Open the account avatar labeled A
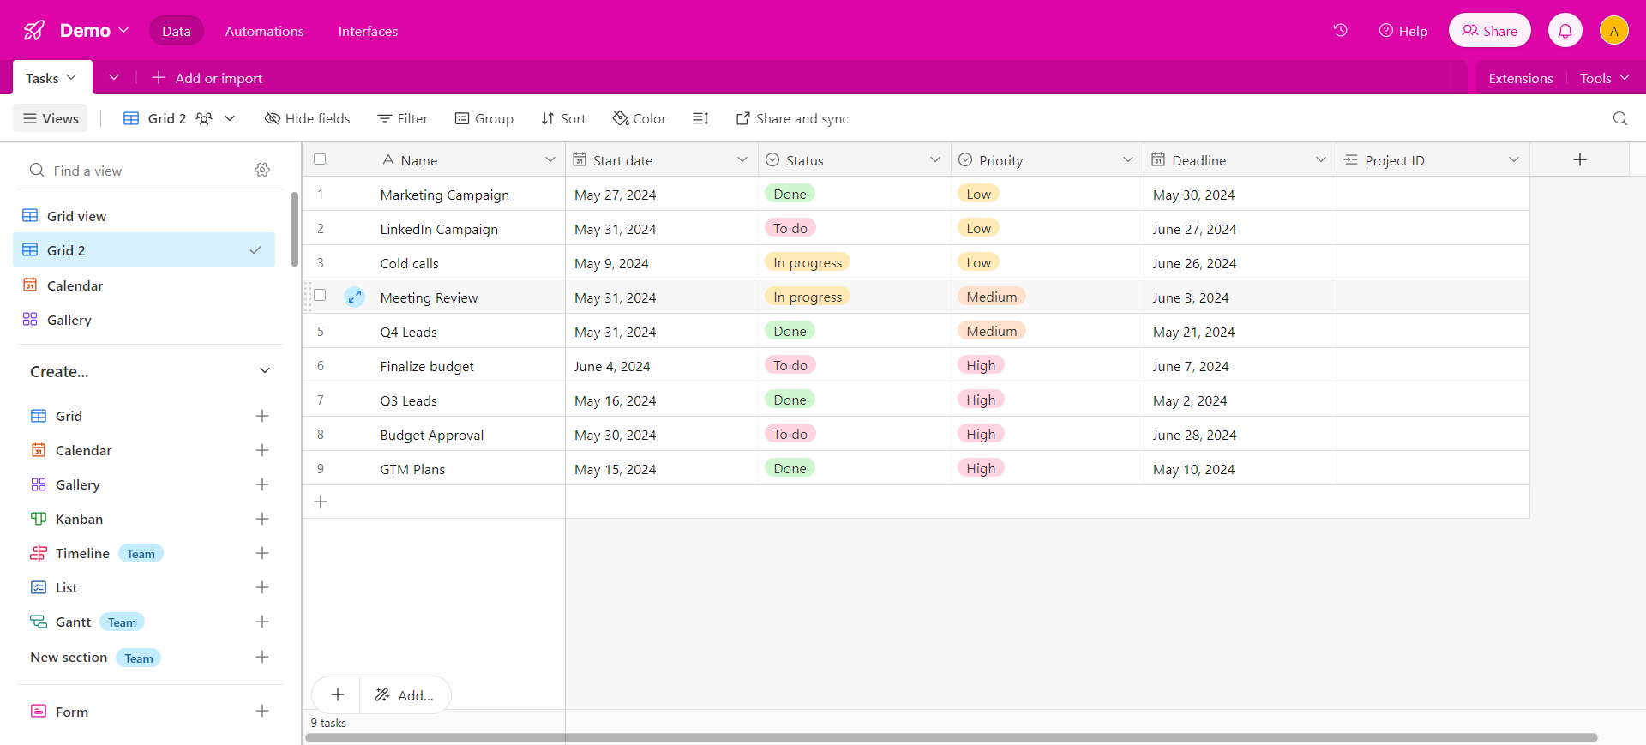This screenshot has height=745, width=1646. coord(1614,31)
